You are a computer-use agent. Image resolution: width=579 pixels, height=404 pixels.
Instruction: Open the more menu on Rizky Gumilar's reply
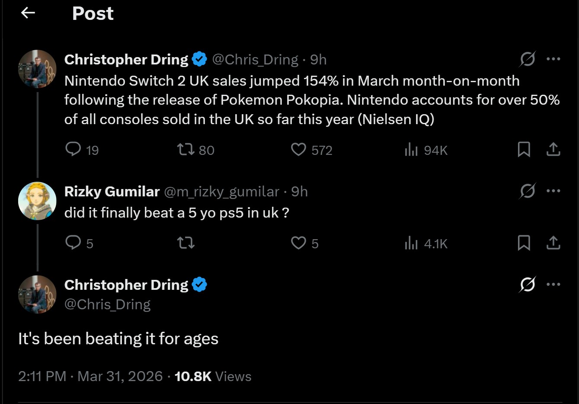point(553,191)
